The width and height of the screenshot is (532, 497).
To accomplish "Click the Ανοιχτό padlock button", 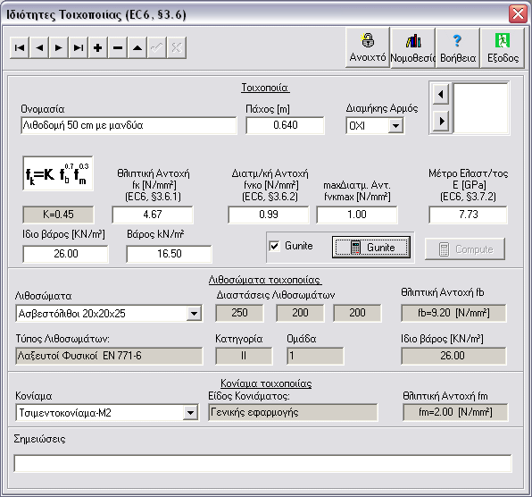I will (368, 48).
